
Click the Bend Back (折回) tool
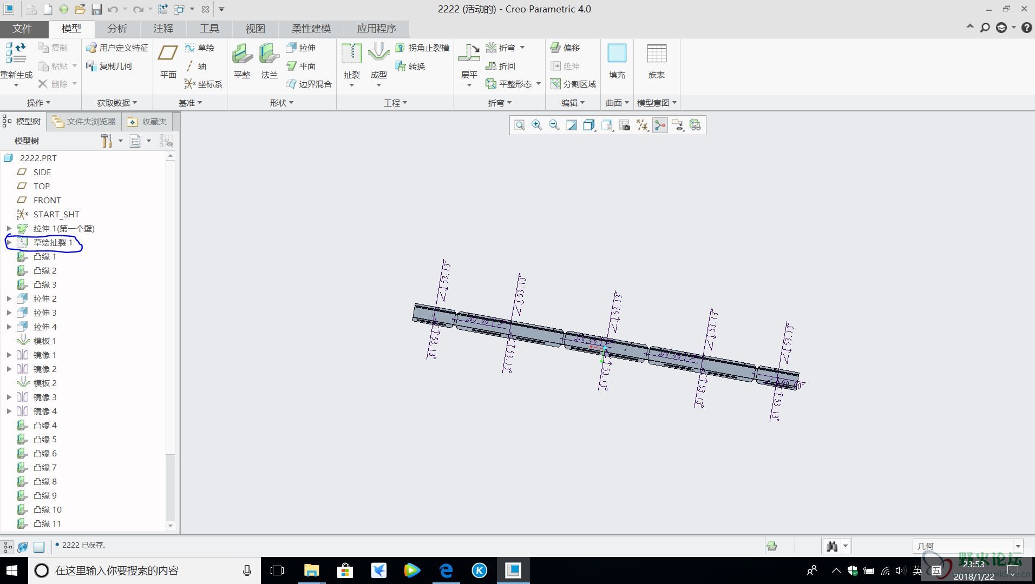click(501, 66)
